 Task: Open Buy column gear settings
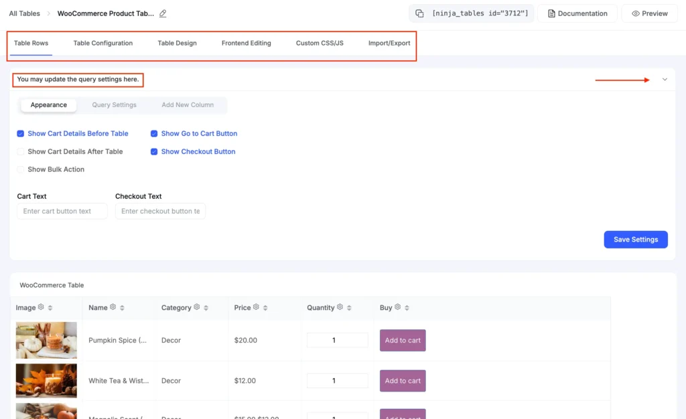point(397,307)
